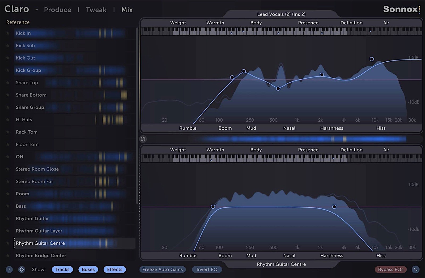Switch to the Produce view

pyautogui.click(x=57, y=10)
